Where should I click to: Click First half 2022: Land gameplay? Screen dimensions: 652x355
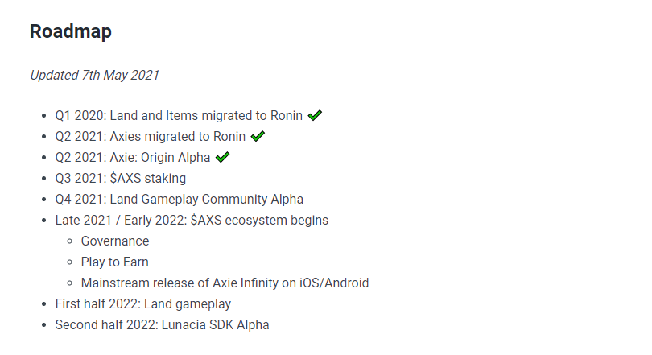143,303
